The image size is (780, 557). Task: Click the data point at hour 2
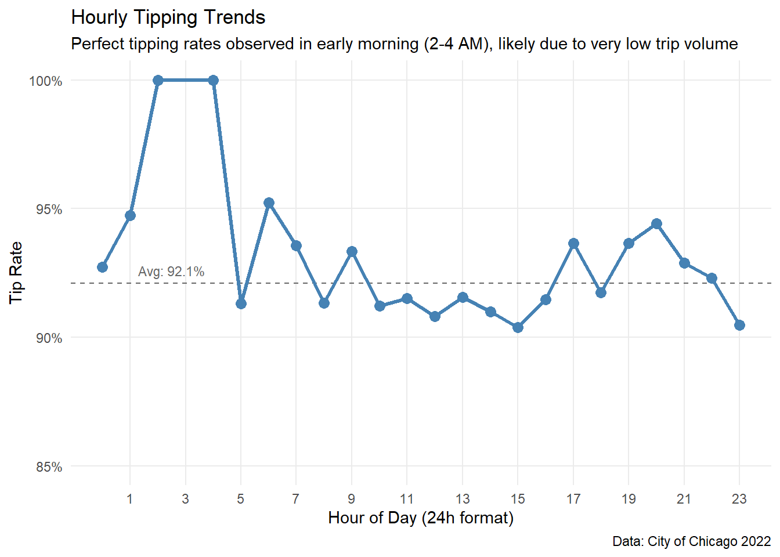pos(158,80)
